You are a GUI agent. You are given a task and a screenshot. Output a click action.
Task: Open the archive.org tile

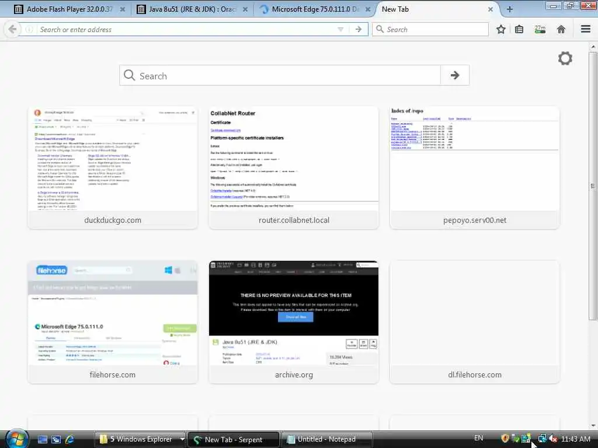(x=294, y=322)
